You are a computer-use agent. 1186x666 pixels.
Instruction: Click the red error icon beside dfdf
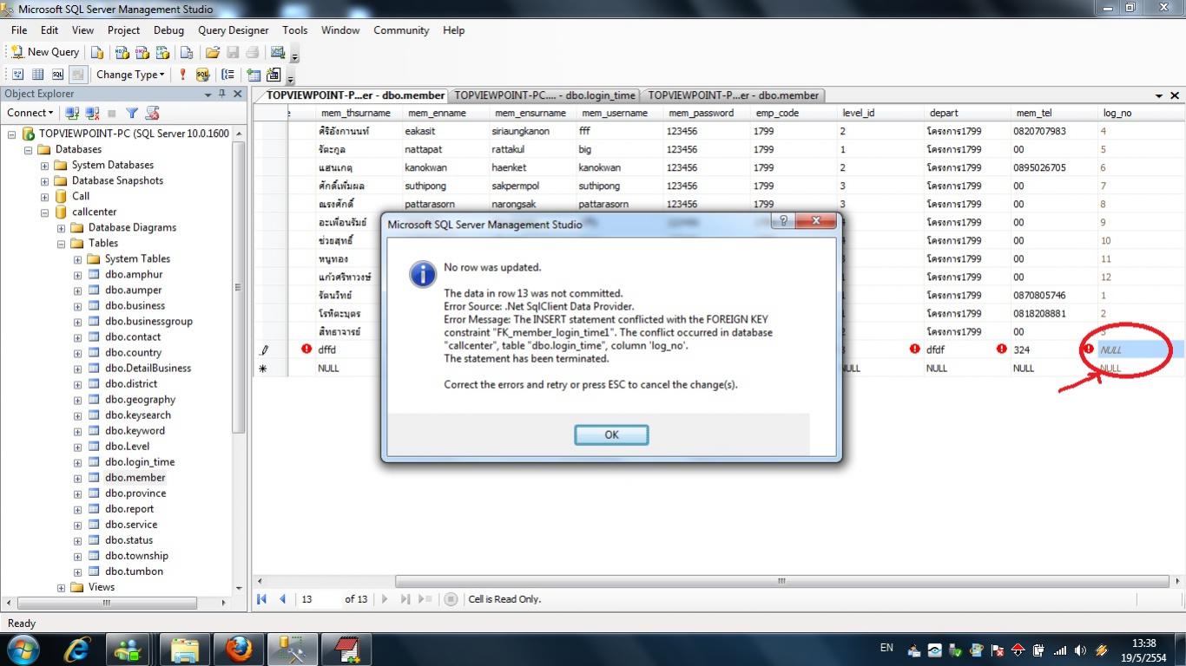pyautogui.click(x=915, y=349)
